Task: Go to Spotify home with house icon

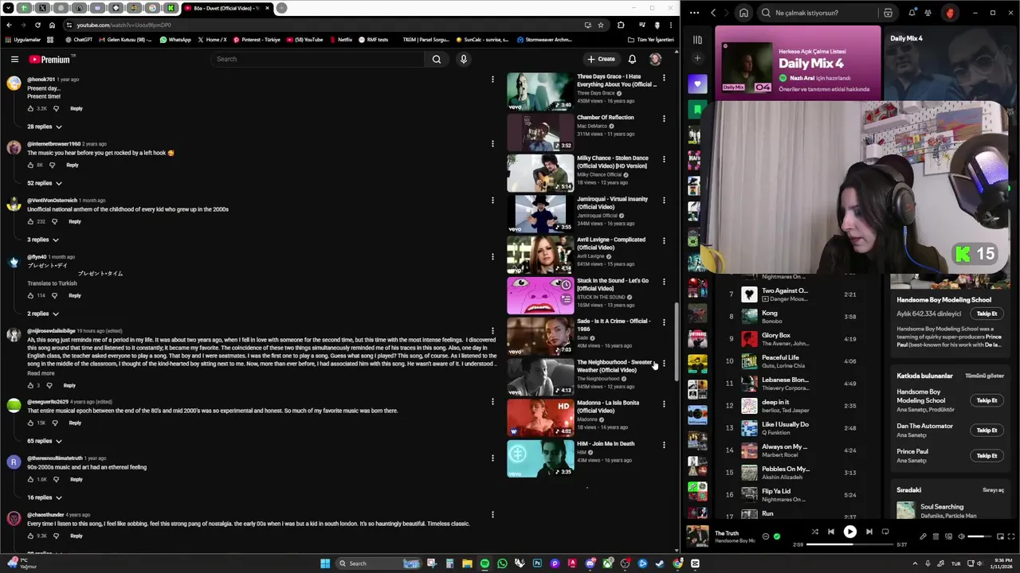Action: click(x=743, y=13)
